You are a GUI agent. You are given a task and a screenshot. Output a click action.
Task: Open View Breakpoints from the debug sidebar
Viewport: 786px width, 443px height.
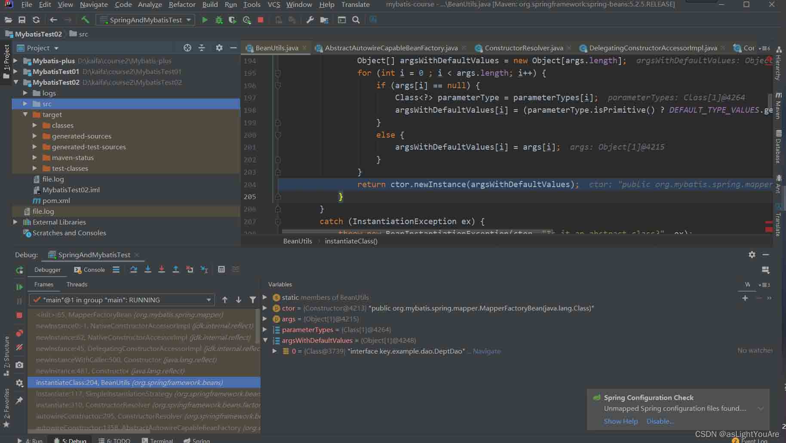tap(19, 333)
